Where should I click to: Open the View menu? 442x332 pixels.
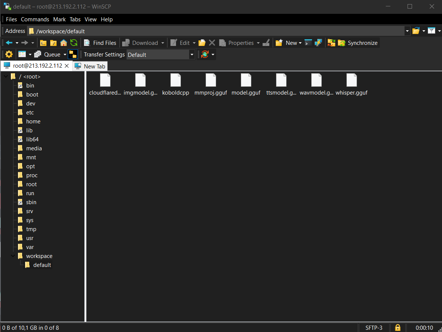91,19
